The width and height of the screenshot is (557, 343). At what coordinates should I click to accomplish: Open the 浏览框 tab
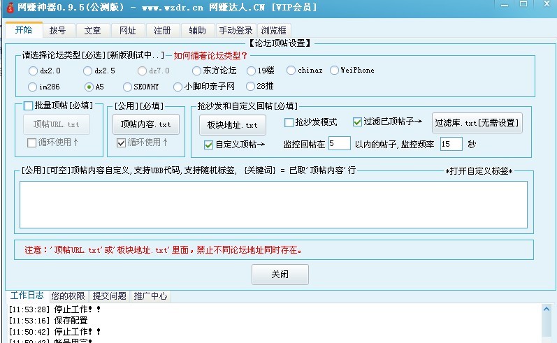pos(275,31)
